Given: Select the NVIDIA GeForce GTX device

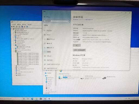Looking at the screenshot, I should click(24, 47).
